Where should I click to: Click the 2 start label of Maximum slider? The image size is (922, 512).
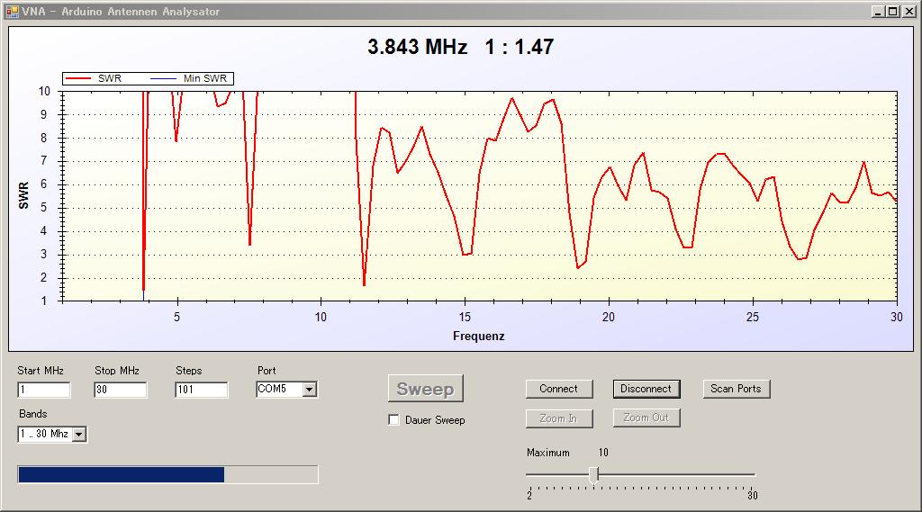[529, 496]
